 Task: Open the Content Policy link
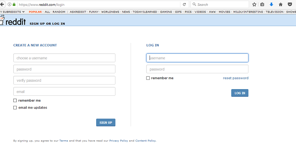click(x=145, y=141)
